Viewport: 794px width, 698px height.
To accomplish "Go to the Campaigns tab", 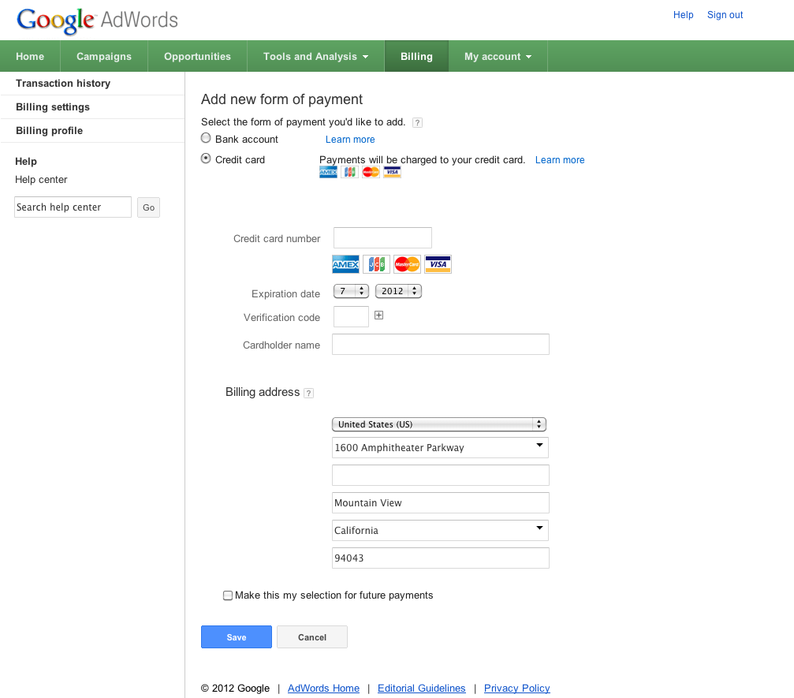I will tap(104, 57).
